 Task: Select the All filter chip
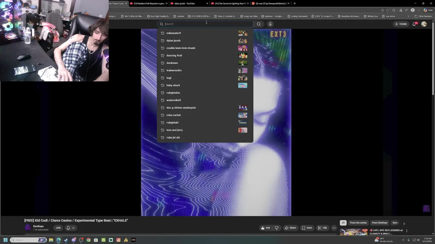point(343,223)
